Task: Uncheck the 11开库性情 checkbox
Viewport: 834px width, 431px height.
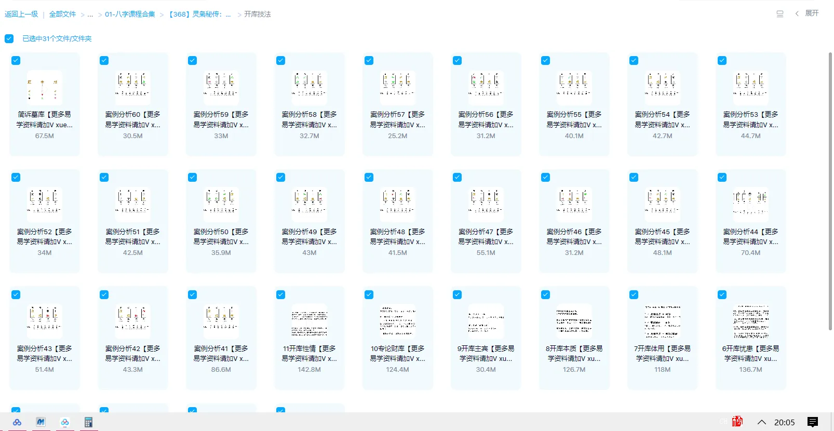Action: (281, 295)
